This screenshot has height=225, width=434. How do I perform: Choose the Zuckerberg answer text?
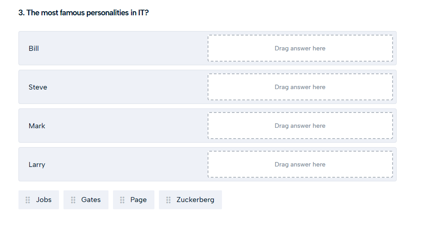point(195,200)
